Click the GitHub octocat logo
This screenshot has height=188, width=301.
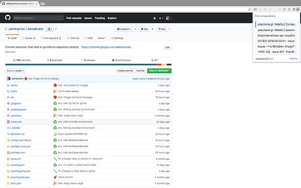(x=8, y=18)
